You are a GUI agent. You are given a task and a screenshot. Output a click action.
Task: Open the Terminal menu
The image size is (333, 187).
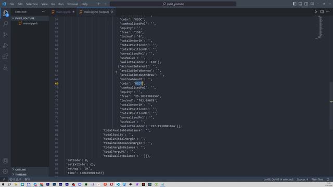(72, 4)
